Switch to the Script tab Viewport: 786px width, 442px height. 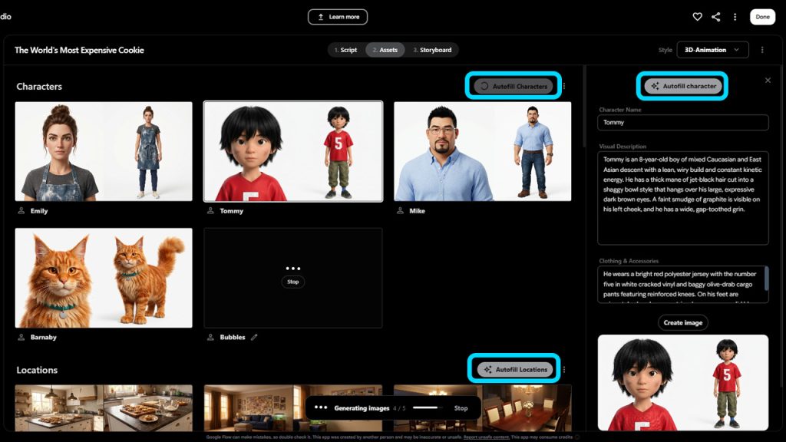(346, 50)
